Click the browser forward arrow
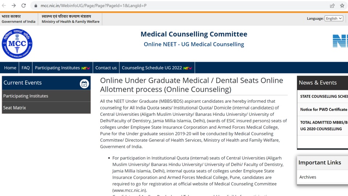348x196 pixels. click(x=13, y=5)
